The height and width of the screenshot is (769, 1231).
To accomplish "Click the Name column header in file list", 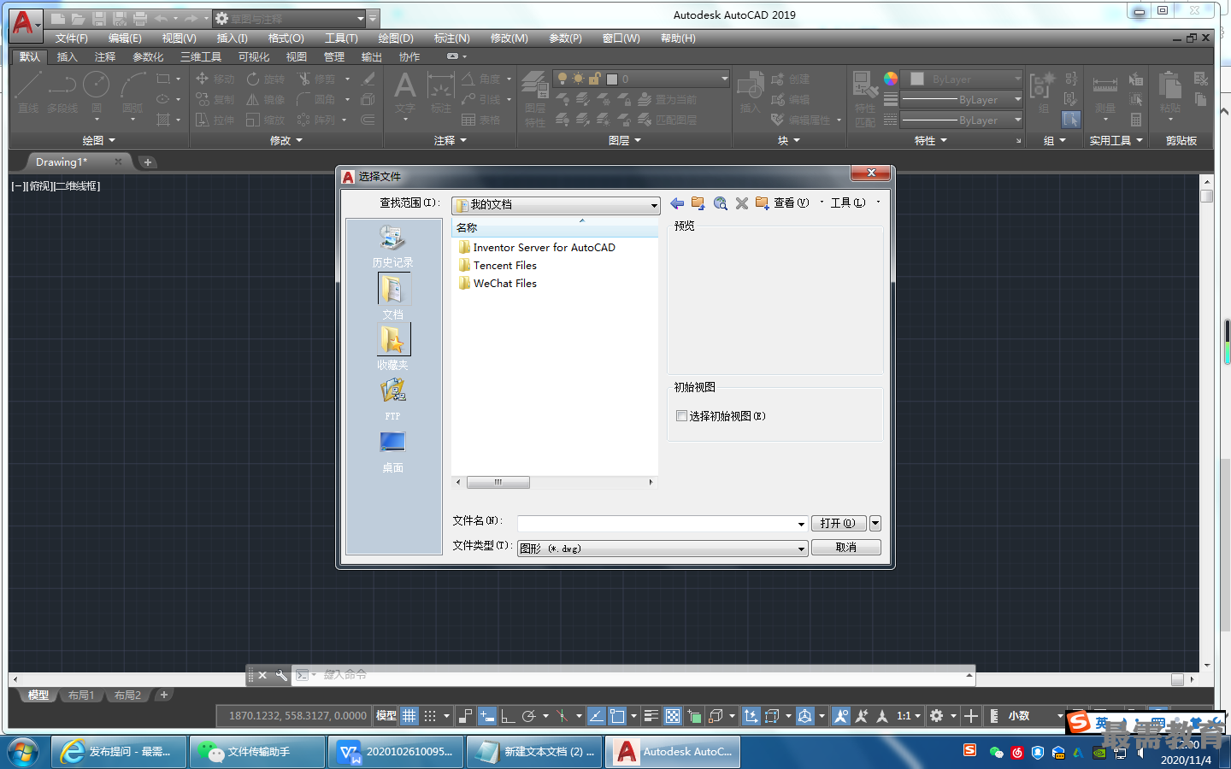I will (555, 228).
